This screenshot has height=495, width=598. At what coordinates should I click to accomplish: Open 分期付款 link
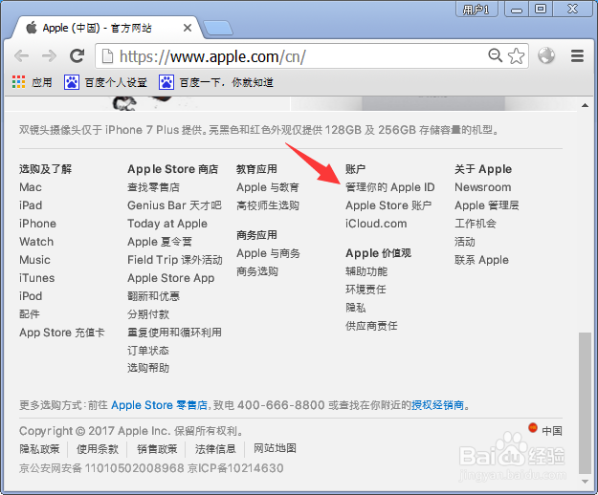(148, 314)
